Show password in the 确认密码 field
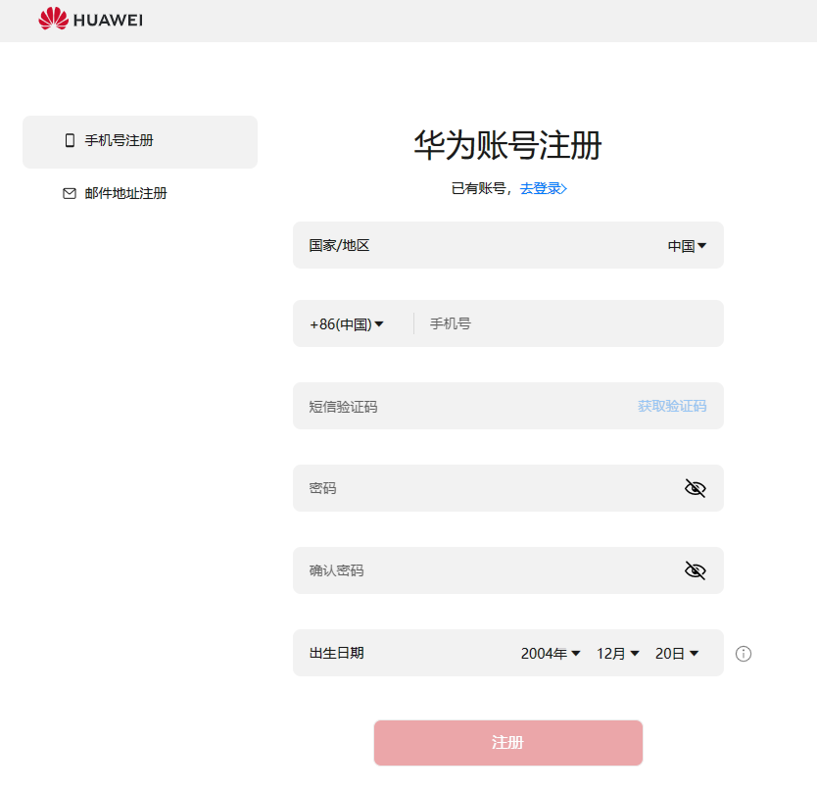 (x=696, y=570)
